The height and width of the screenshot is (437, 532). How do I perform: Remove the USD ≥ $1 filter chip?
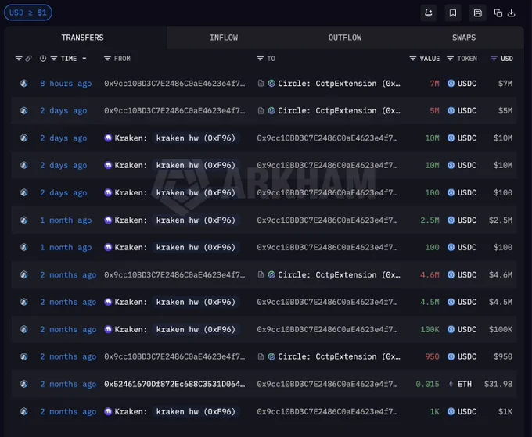[x=28, y=13]
